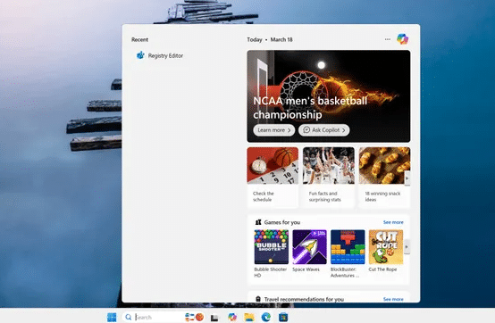495x323 pixels.
Task: Open the Copilot icon in the search panel header
Action: (x=402, y=39)
